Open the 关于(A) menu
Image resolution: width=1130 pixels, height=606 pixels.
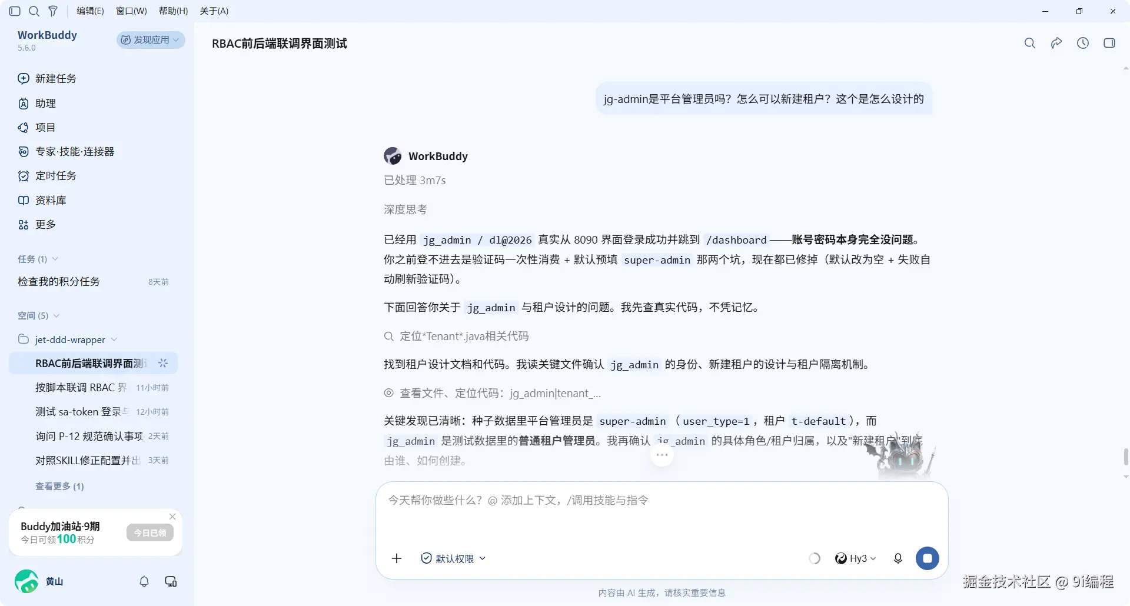click(214, 11)
